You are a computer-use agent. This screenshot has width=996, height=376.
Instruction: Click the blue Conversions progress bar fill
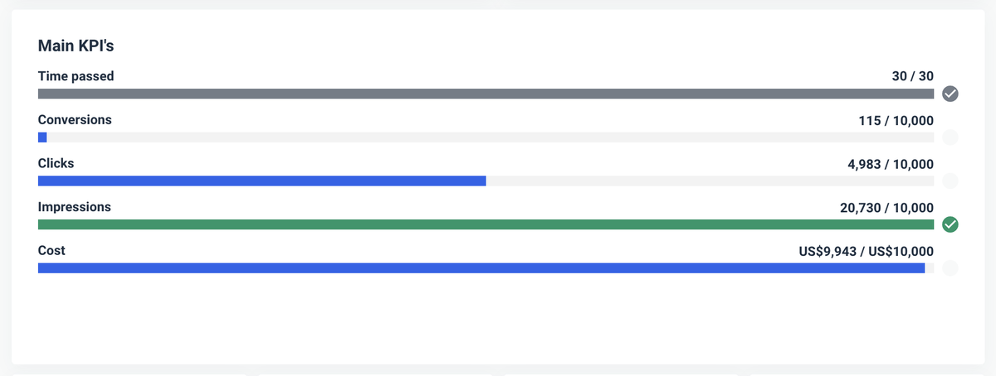point(42,137)
